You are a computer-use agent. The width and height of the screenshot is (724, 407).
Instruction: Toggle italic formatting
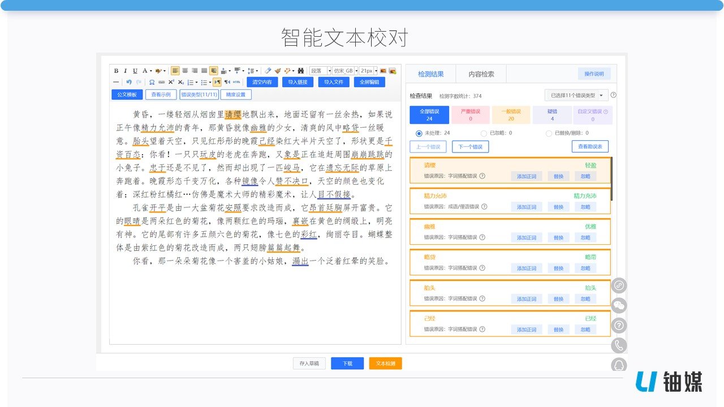[x=126, y=70]
